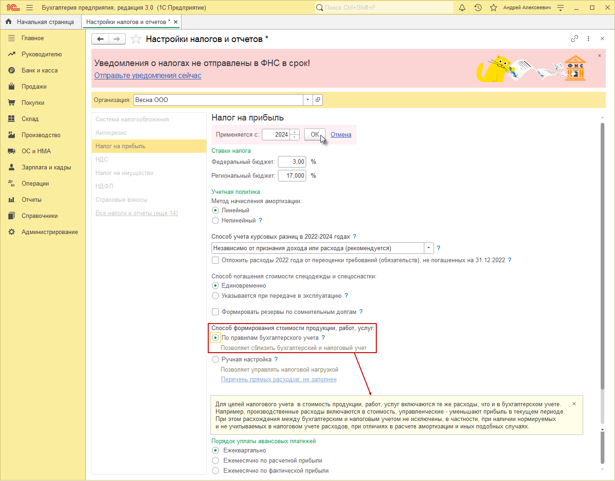Screen dimensions: 615x481
Task: Open Перечень прямых расходов: не заполнен
Action: (278, 379)
